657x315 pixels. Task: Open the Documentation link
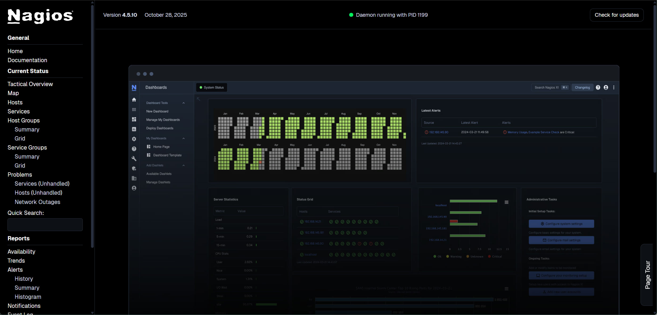click(x=27, y=60)
